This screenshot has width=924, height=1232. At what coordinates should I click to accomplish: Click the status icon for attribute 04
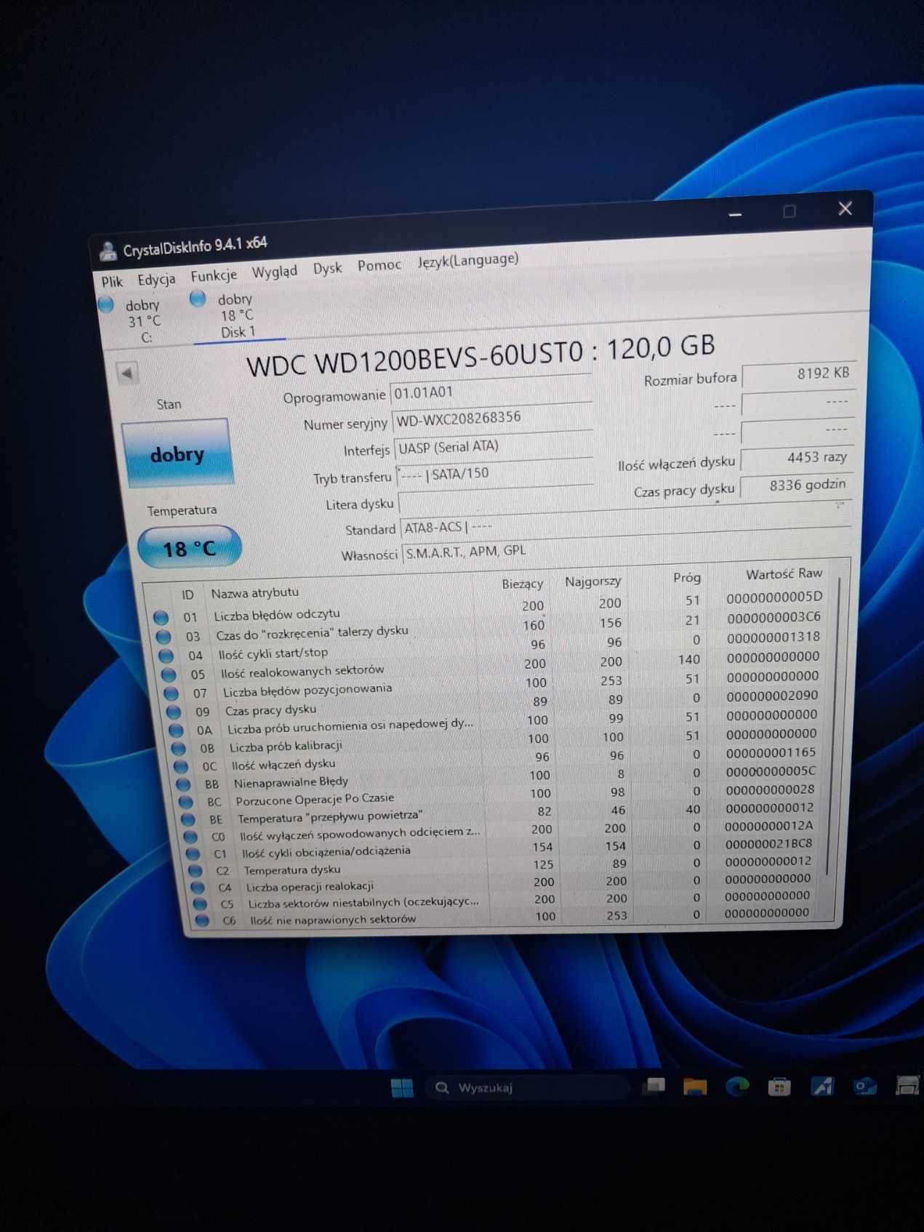(166, 656)
